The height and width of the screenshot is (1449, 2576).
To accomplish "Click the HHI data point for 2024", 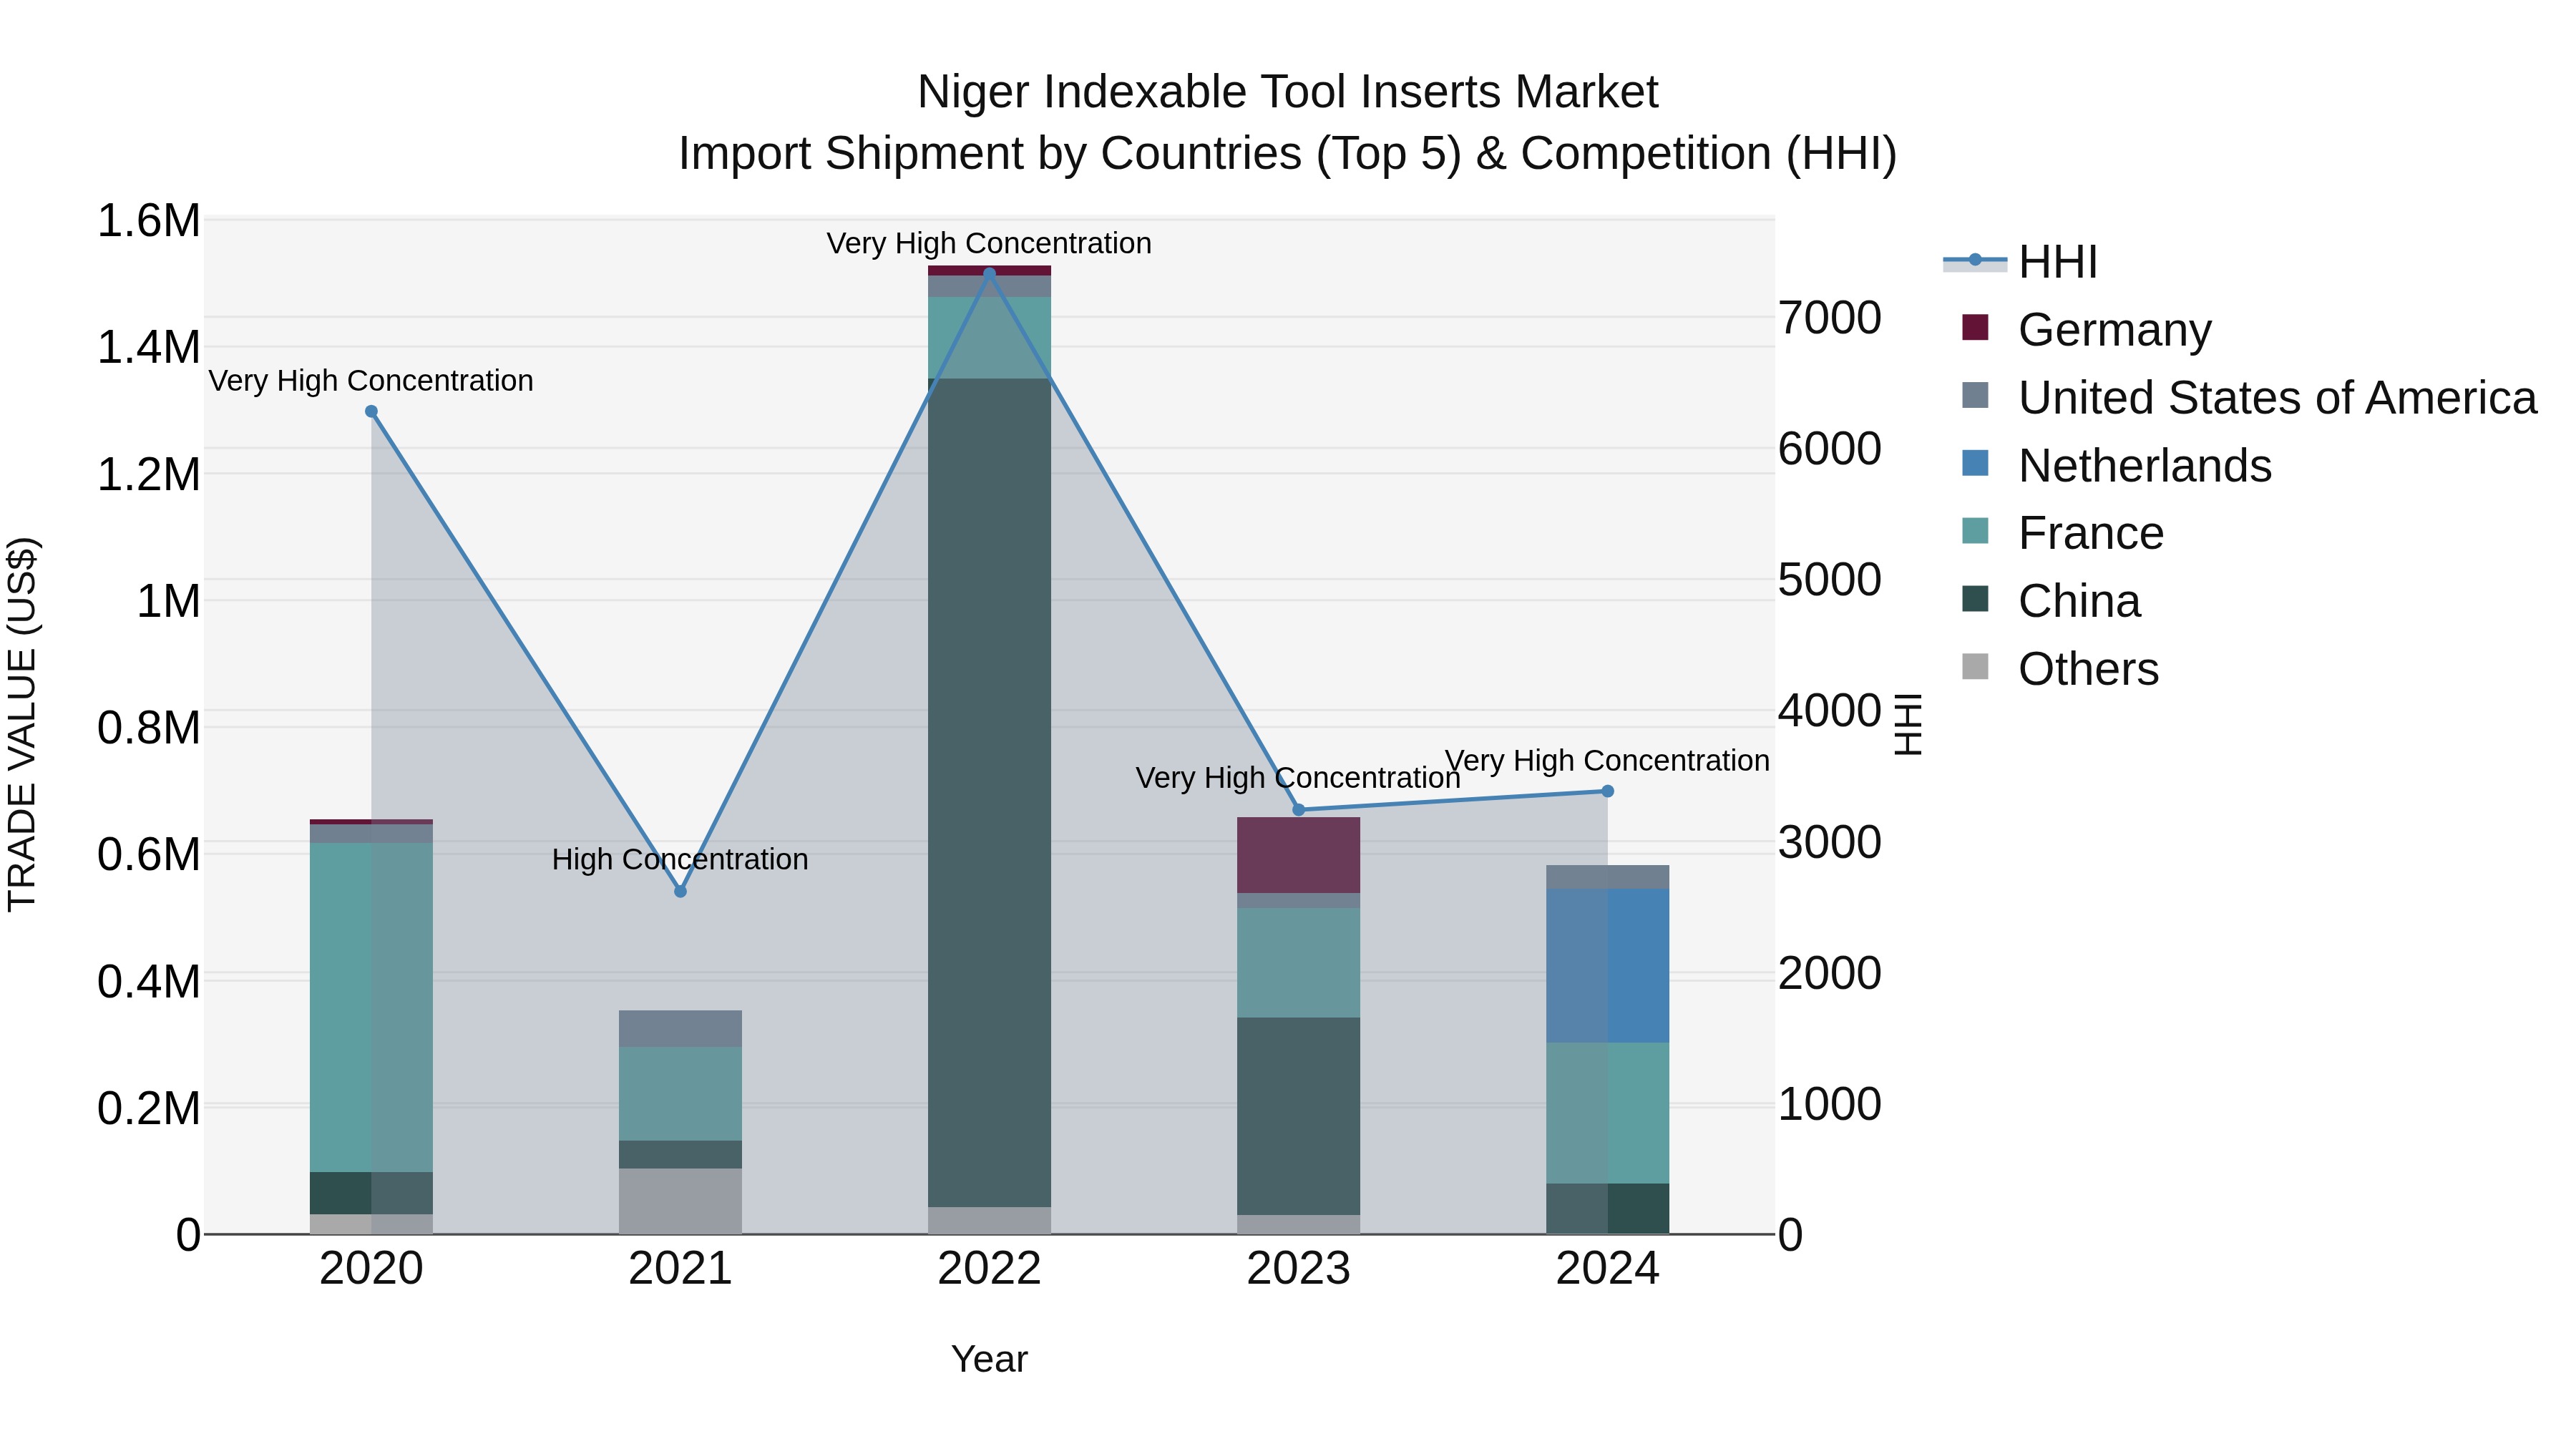I will 1608,791.
